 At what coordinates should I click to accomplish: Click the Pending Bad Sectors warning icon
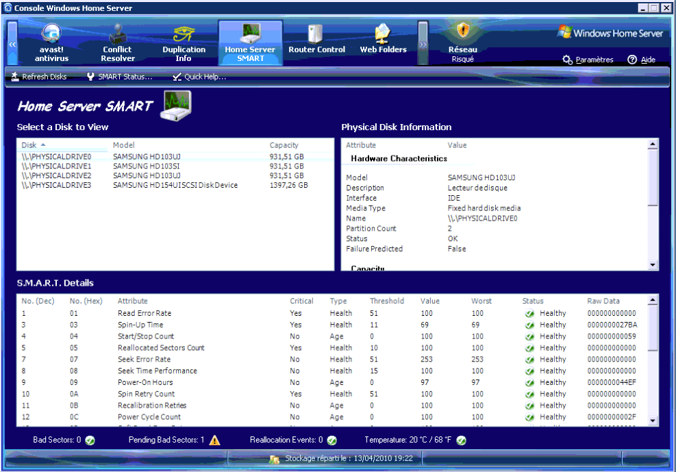coord(214,440)
